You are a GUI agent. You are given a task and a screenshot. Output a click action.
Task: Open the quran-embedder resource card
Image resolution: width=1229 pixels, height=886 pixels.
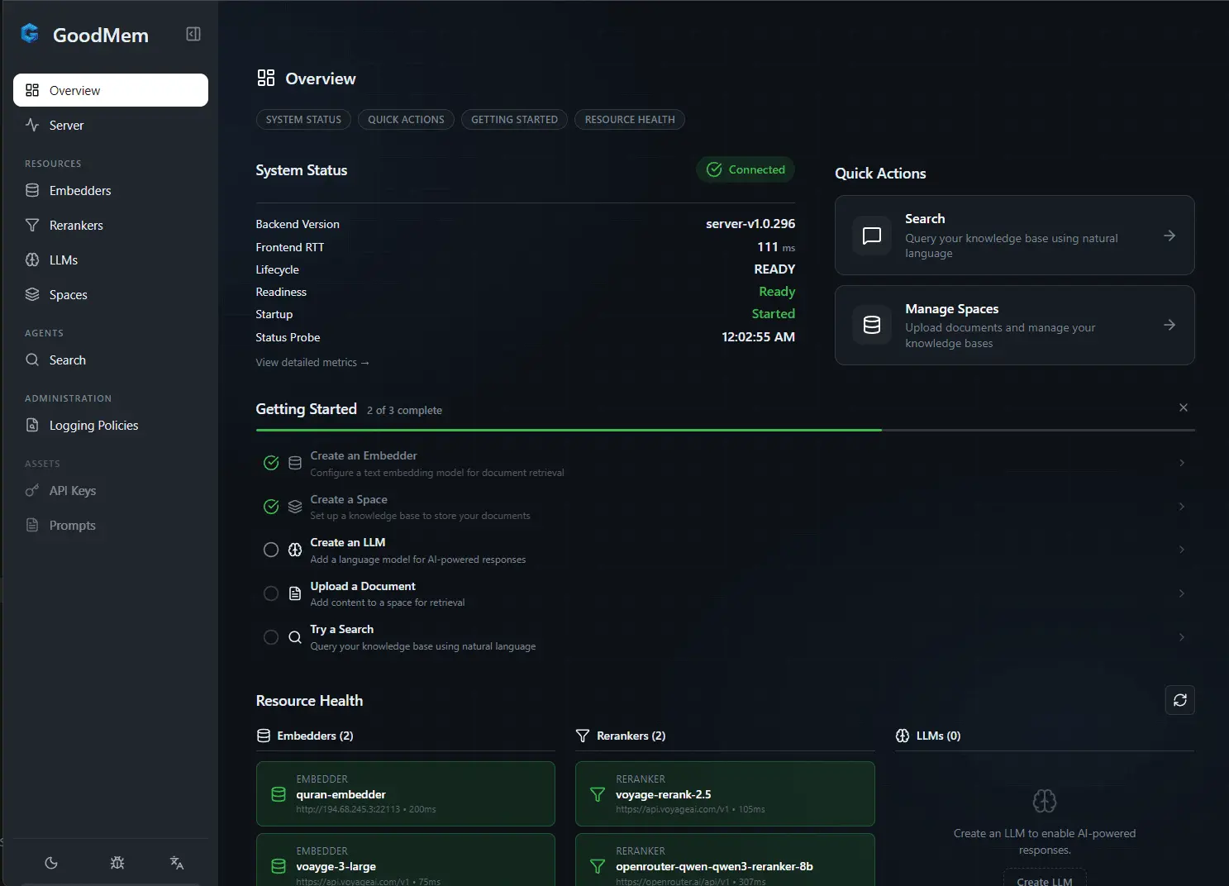point(406,793)
